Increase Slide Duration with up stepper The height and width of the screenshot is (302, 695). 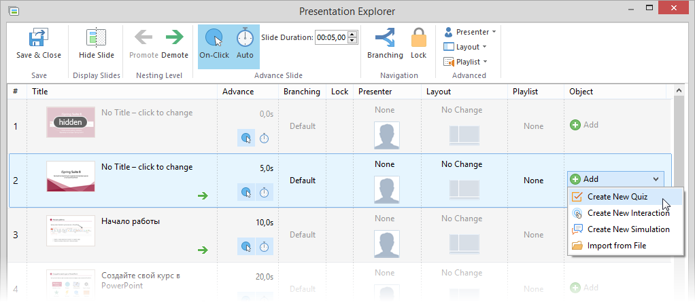click(352, 34)
